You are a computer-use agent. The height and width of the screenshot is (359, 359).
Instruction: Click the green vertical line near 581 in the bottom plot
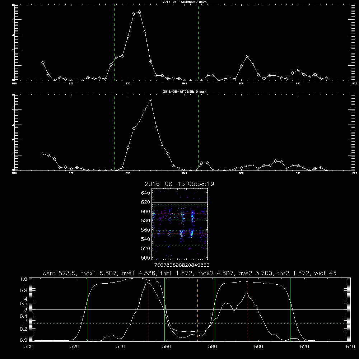click(x=215, y=309)
